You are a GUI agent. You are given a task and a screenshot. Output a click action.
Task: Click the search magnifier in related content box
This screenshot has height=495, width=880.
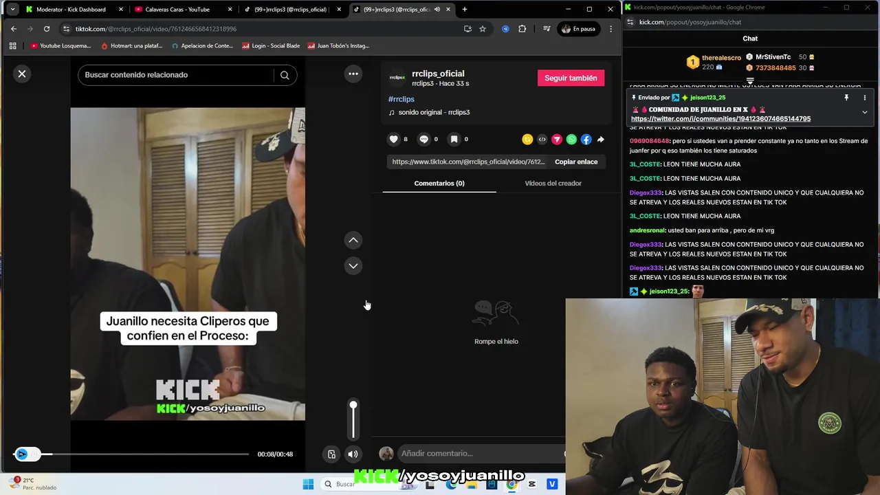[285, 75]
